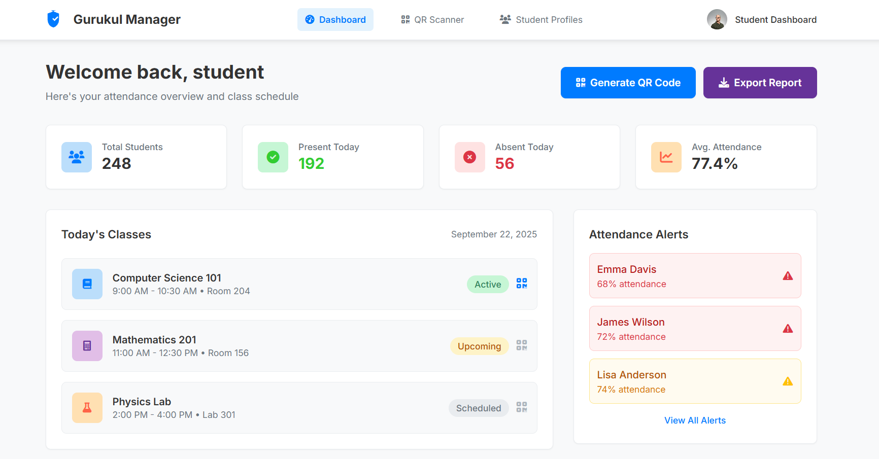The image size is (879, 459).
Task: Switch to the QR Scanner tab
Action: 431,19
